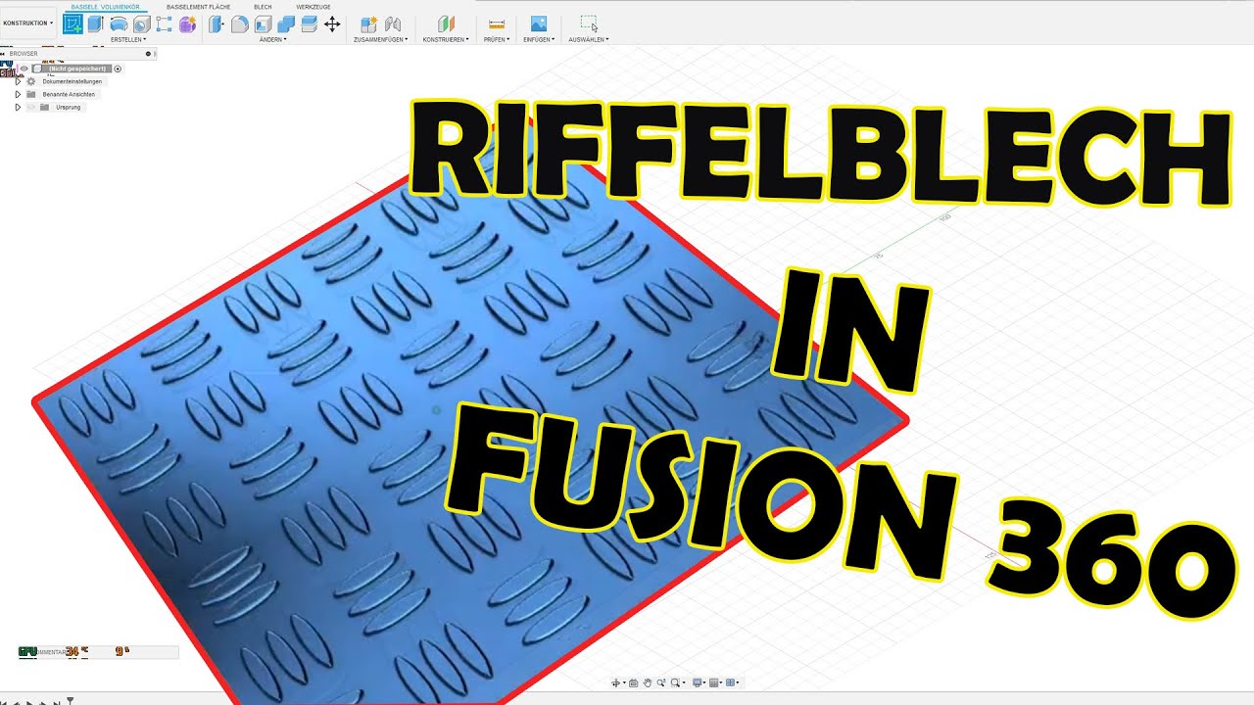This screenshot has width=1254, height=705.
Task: Open the KONSTRUIEREN dropdown menu
Action: (x=446, y=39)
